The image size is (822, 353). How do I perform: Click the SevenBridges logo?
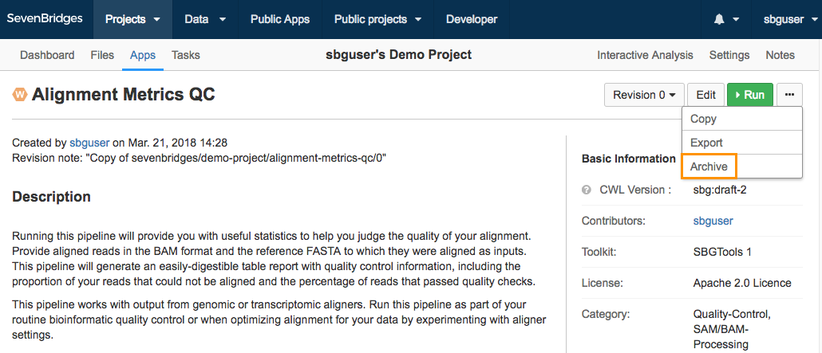(x=45, y=19)
